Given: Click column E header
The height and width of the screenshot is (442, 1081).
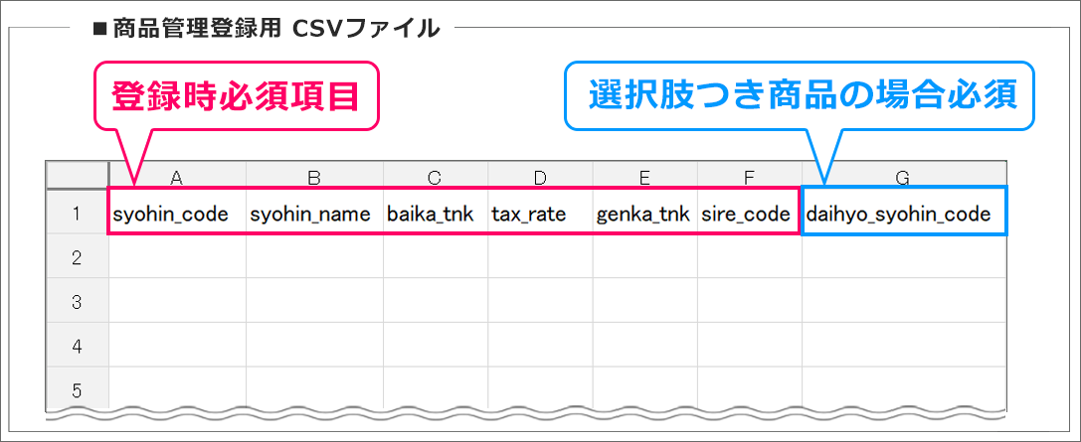Looking at the screenshot, I should click(x=644, y=177).
